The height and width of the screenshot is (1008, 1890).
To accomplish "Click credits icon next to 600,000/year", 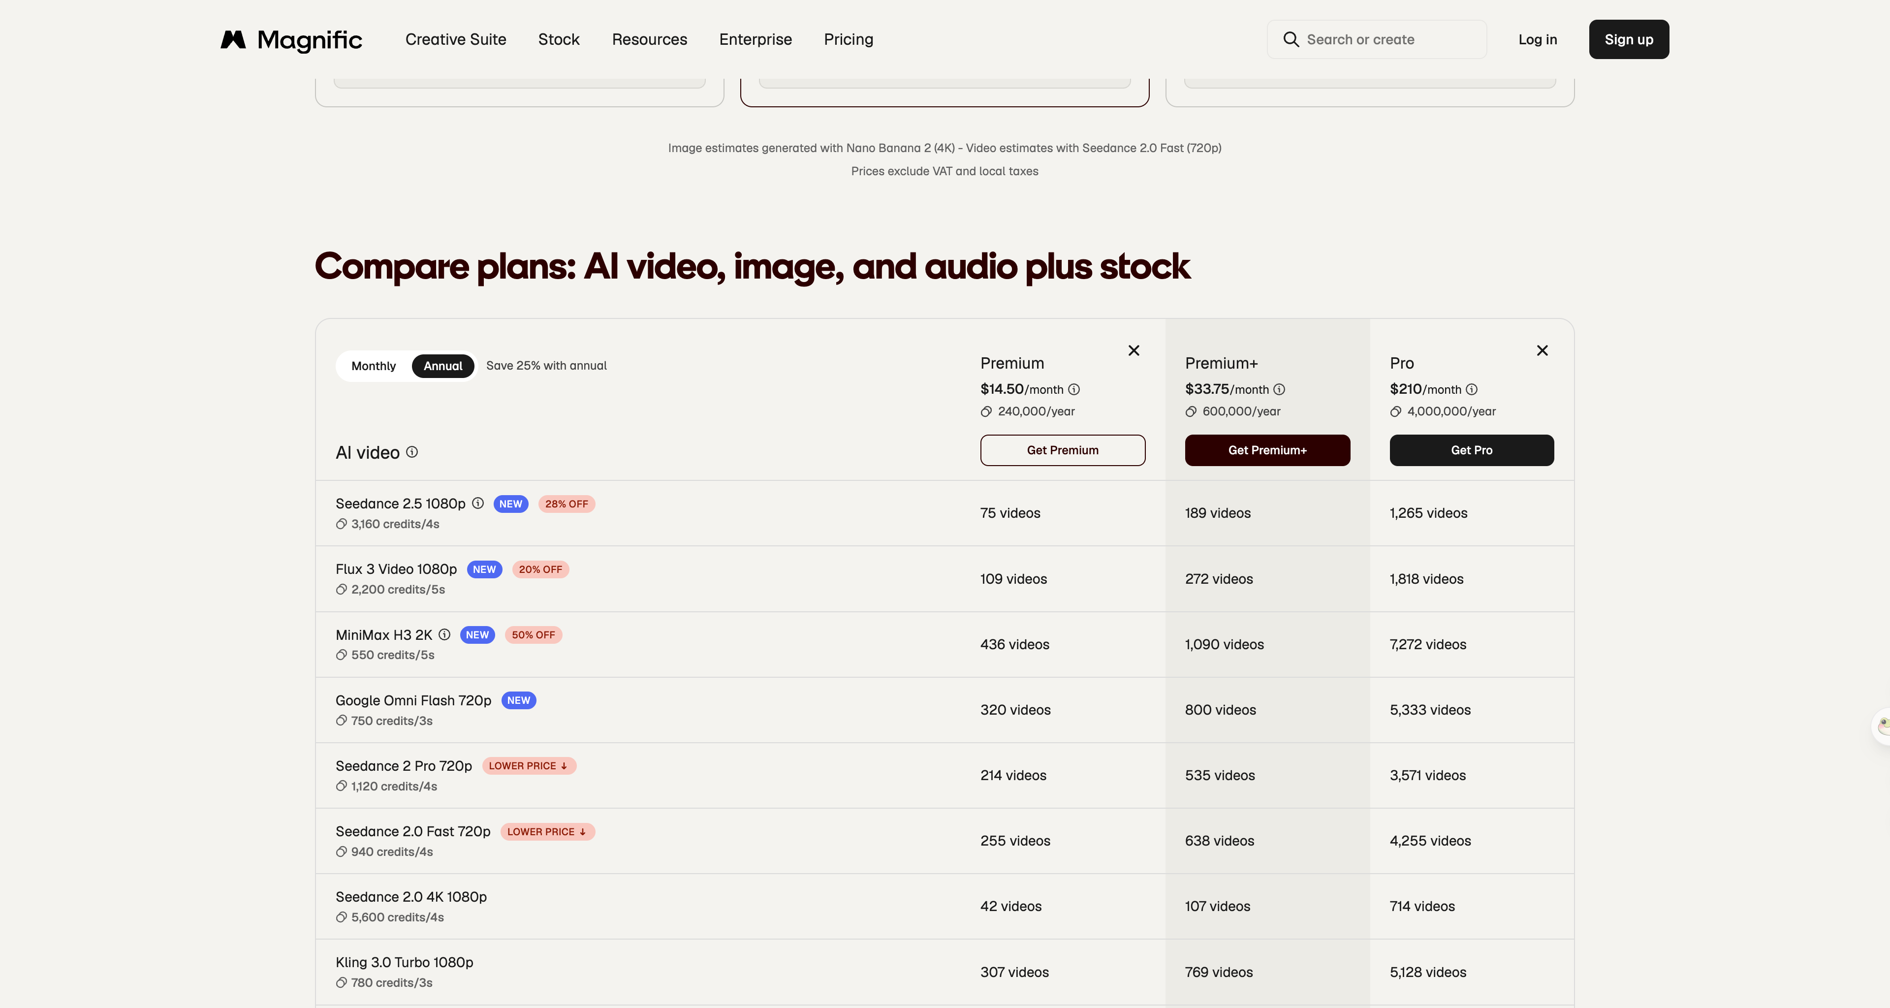I will pos(1191,411).
